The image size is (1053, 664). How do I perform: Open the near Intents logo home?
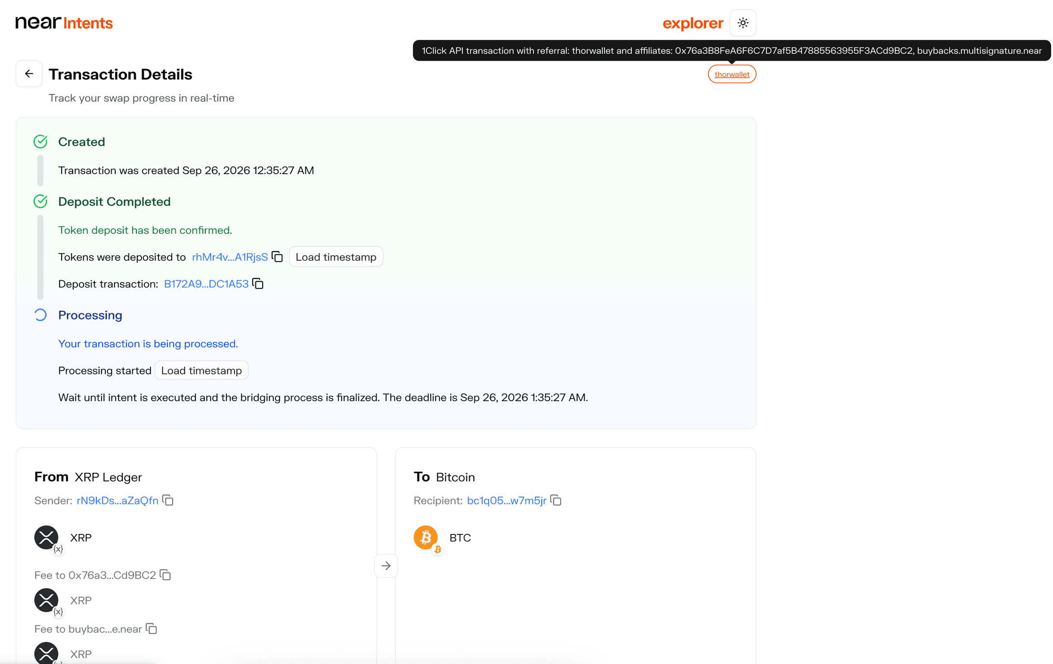point(64,23)
